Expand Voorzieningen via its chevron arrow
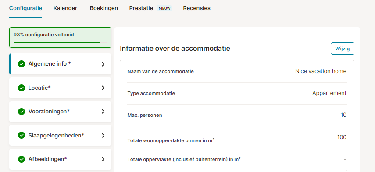375x172 pixels. pyautogui.click(x=103, y=112)
